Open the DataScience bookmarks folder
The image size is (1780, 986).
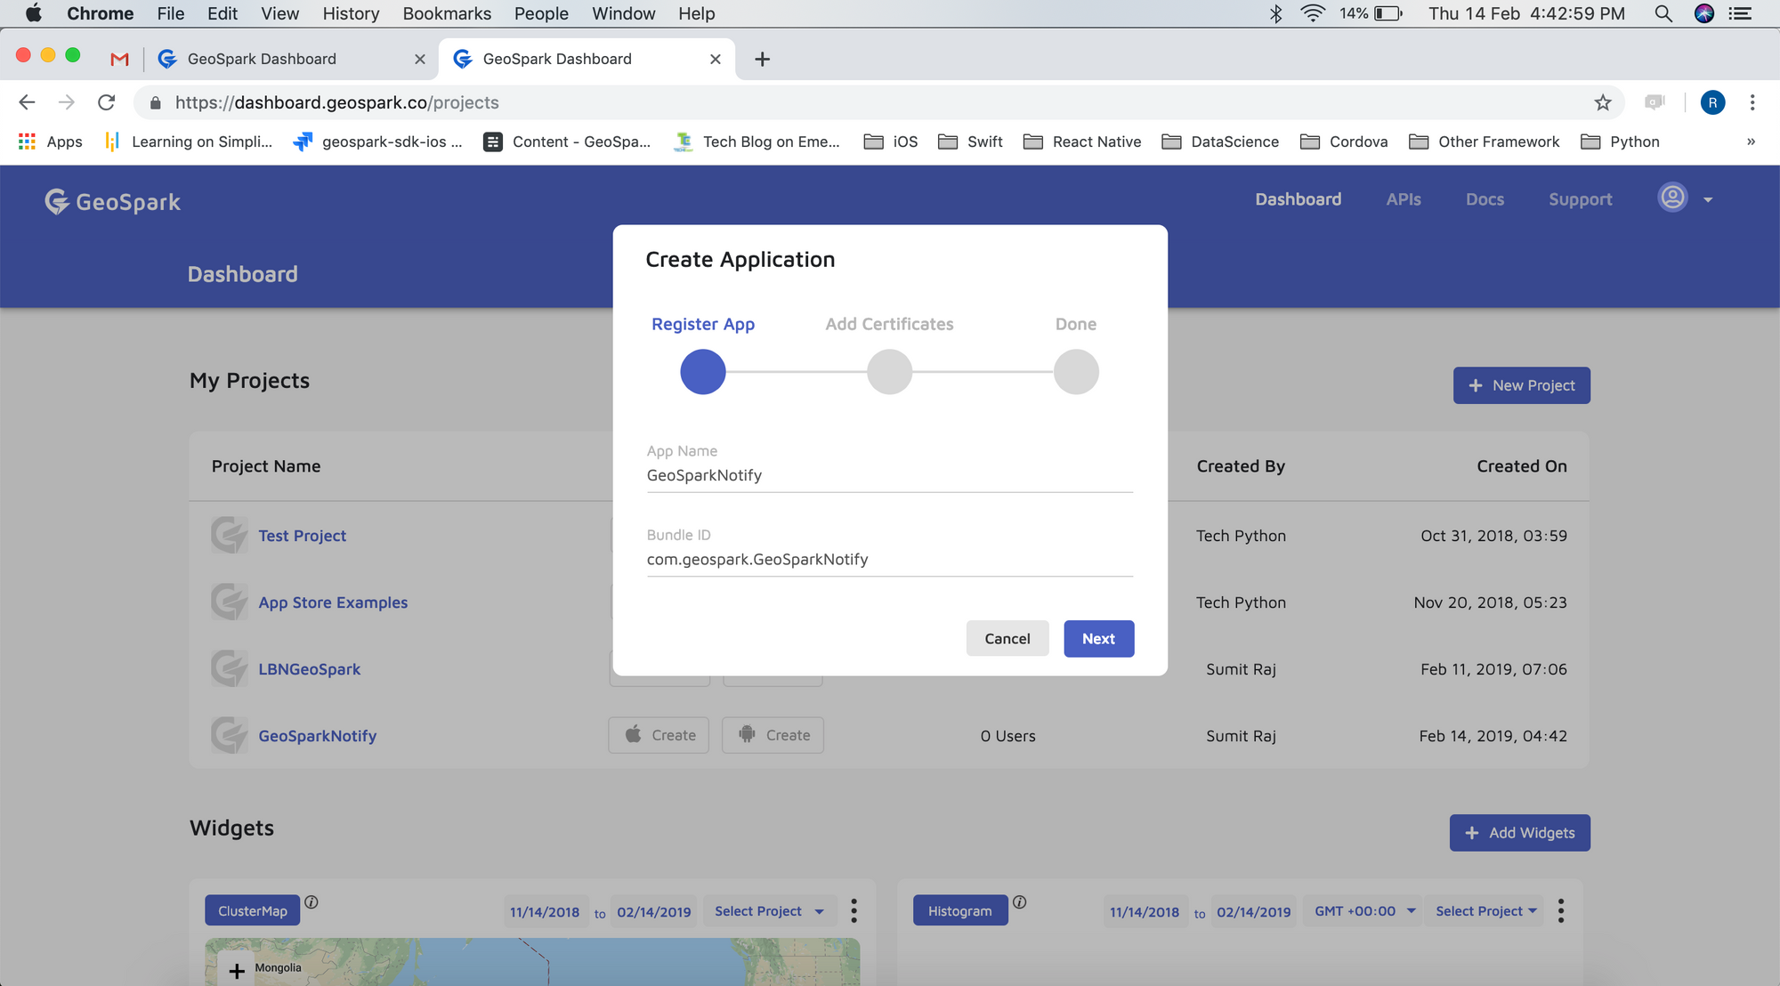coord(1220,141)
